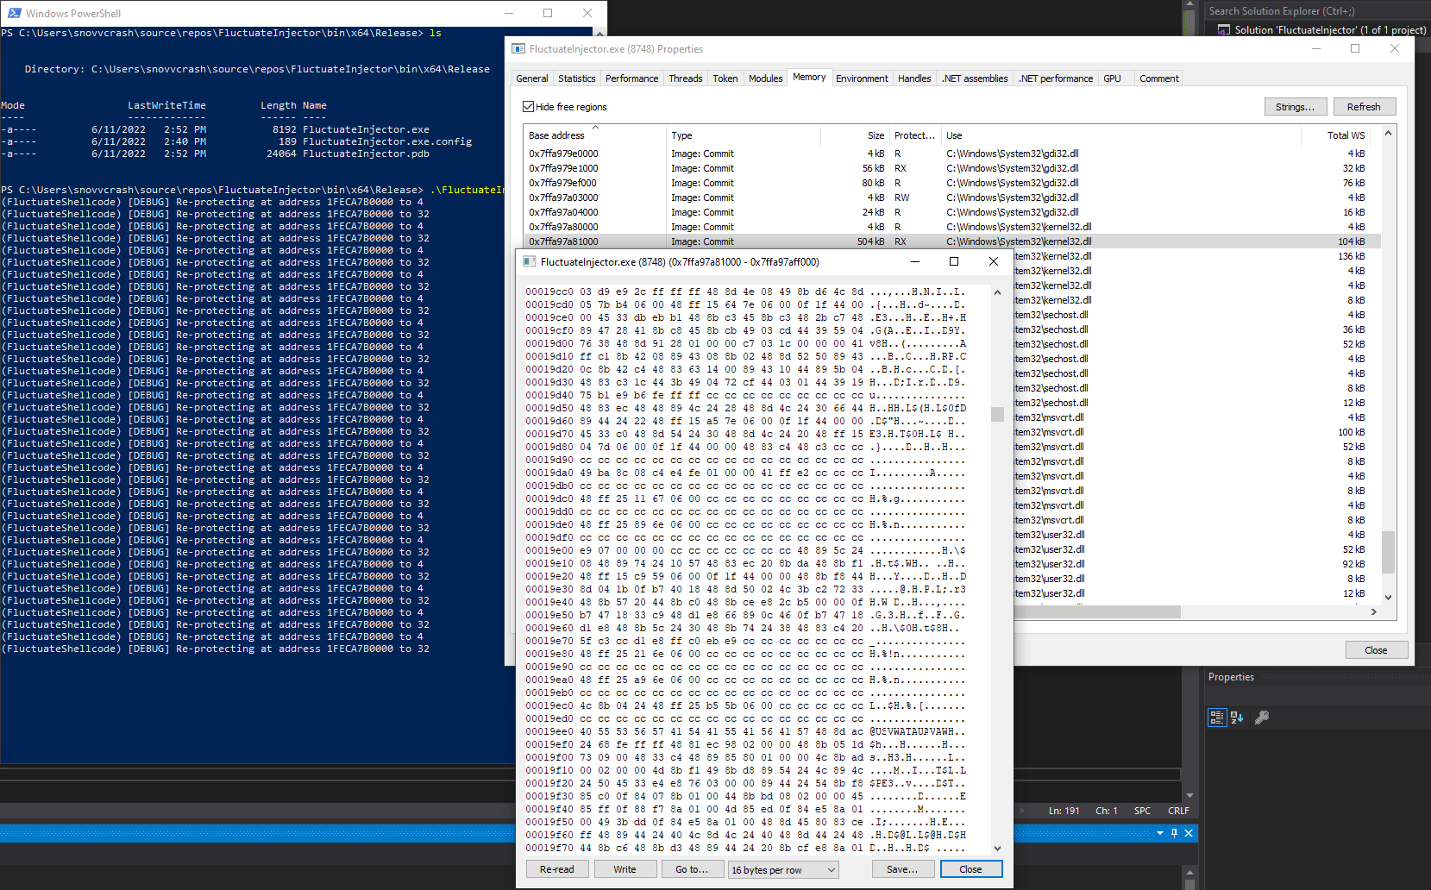Click the pin icon on the blue panel bar
Image resolution: width=1431 pixels, height=890 pixels.
point(1174,833)
